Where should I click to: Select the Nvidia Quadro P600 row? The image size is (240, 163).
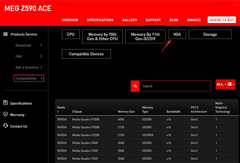(x=147, y=151)
